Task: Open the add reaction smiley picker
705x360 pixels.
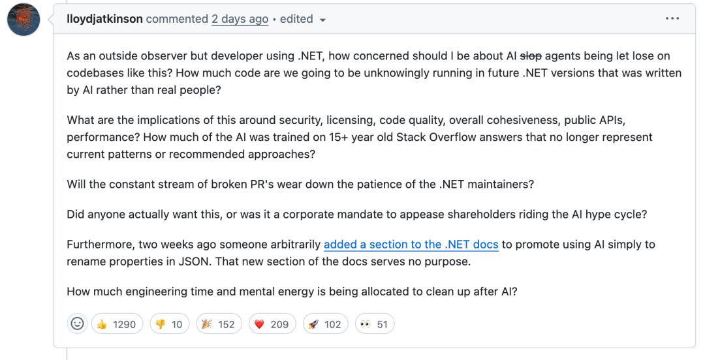Action: coord(78,324)
